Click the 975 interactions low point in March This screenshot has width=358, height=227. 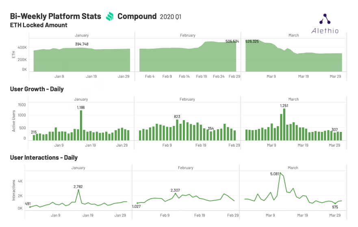tap(335, 203)
